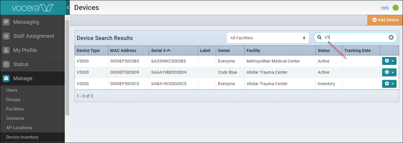Click the Messaging speech bubble icon

click(x=6, y=22)
